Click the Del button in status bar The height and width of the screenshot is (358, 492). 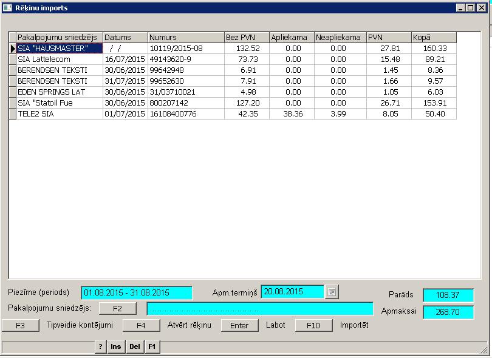[x=135, y=346]
